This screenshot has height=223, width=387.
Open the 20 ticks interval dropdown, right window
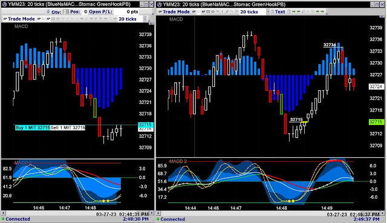(x=268, y=11)
